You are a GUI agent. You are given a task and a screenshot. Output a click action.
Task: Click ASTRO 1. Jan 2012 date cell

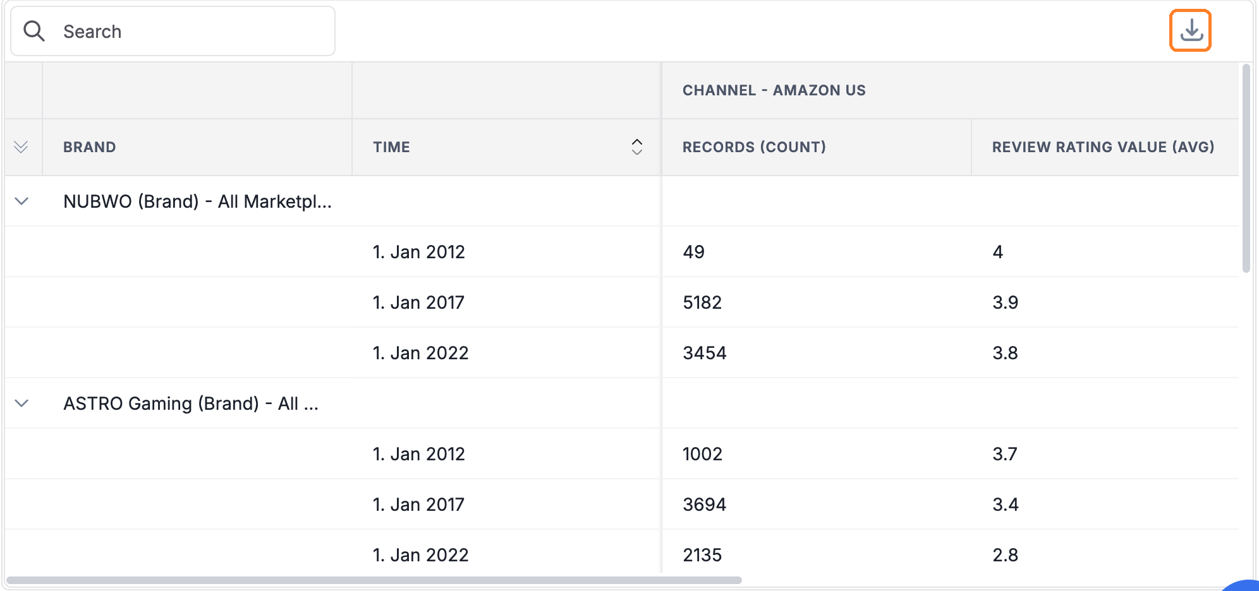418,454
